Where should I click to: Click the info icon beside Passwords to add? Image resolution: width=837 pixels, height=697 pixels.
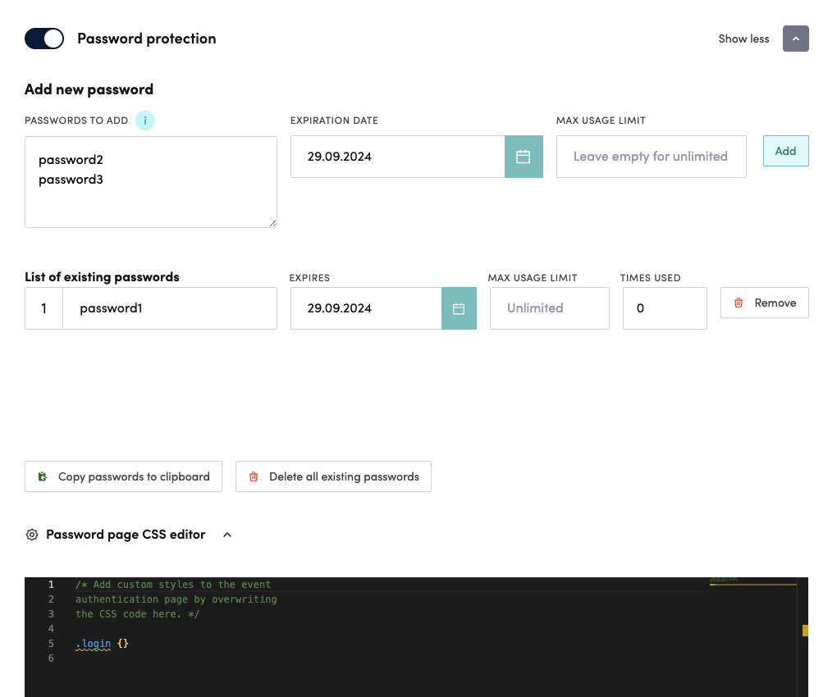(145, 121)
